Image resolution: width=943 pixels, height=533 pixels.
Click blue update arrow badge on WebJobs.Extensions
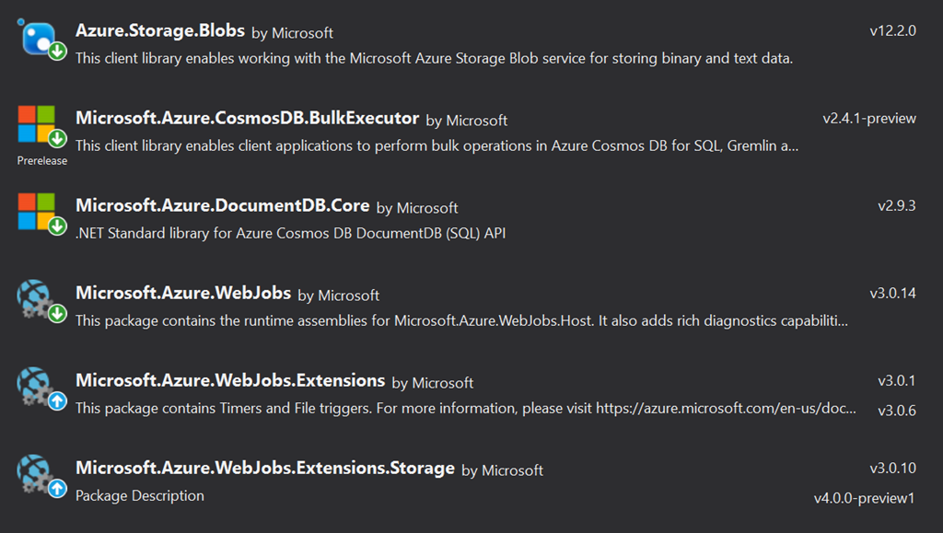coord(57,401)
